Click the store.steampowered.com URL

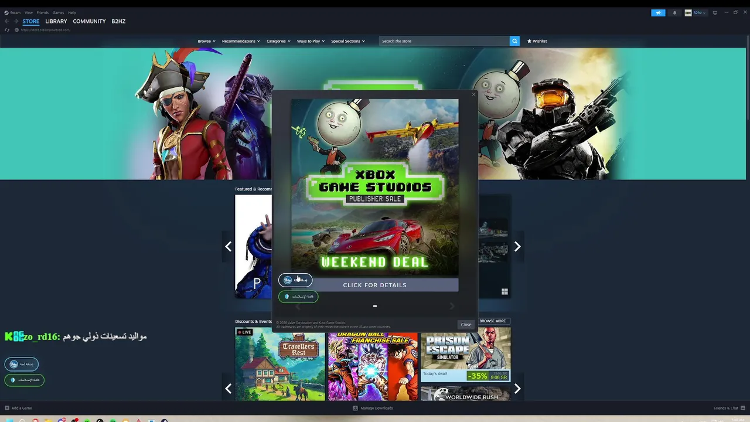[46, 30]
